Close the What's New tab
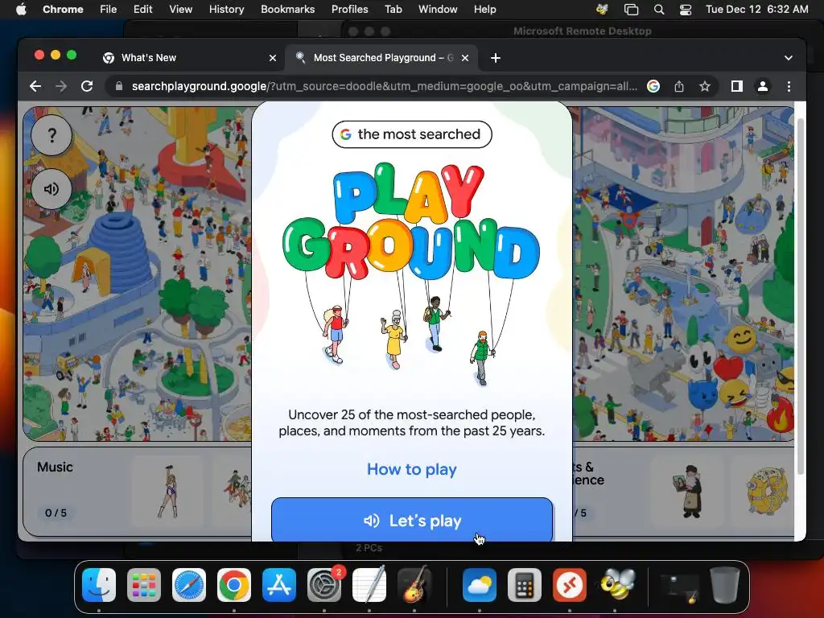Screen dimensions: 824x618 pos(273,58)
